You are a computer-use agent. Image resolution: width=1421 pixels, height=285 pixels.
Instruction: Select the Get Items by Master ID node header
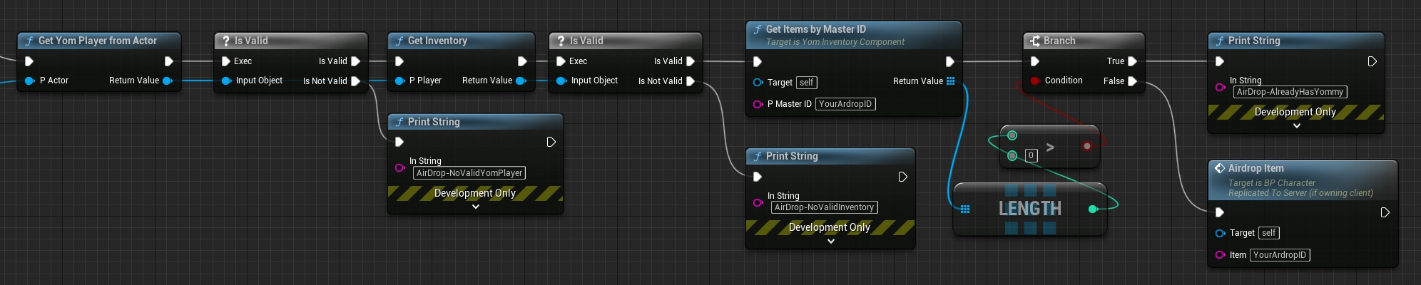coord(815,29)
